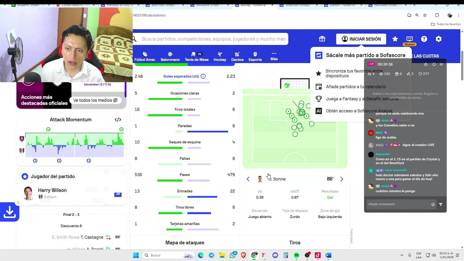
Task: Go to previous shot in shot map
Action: pyautogui.click(x=248, y=179)
